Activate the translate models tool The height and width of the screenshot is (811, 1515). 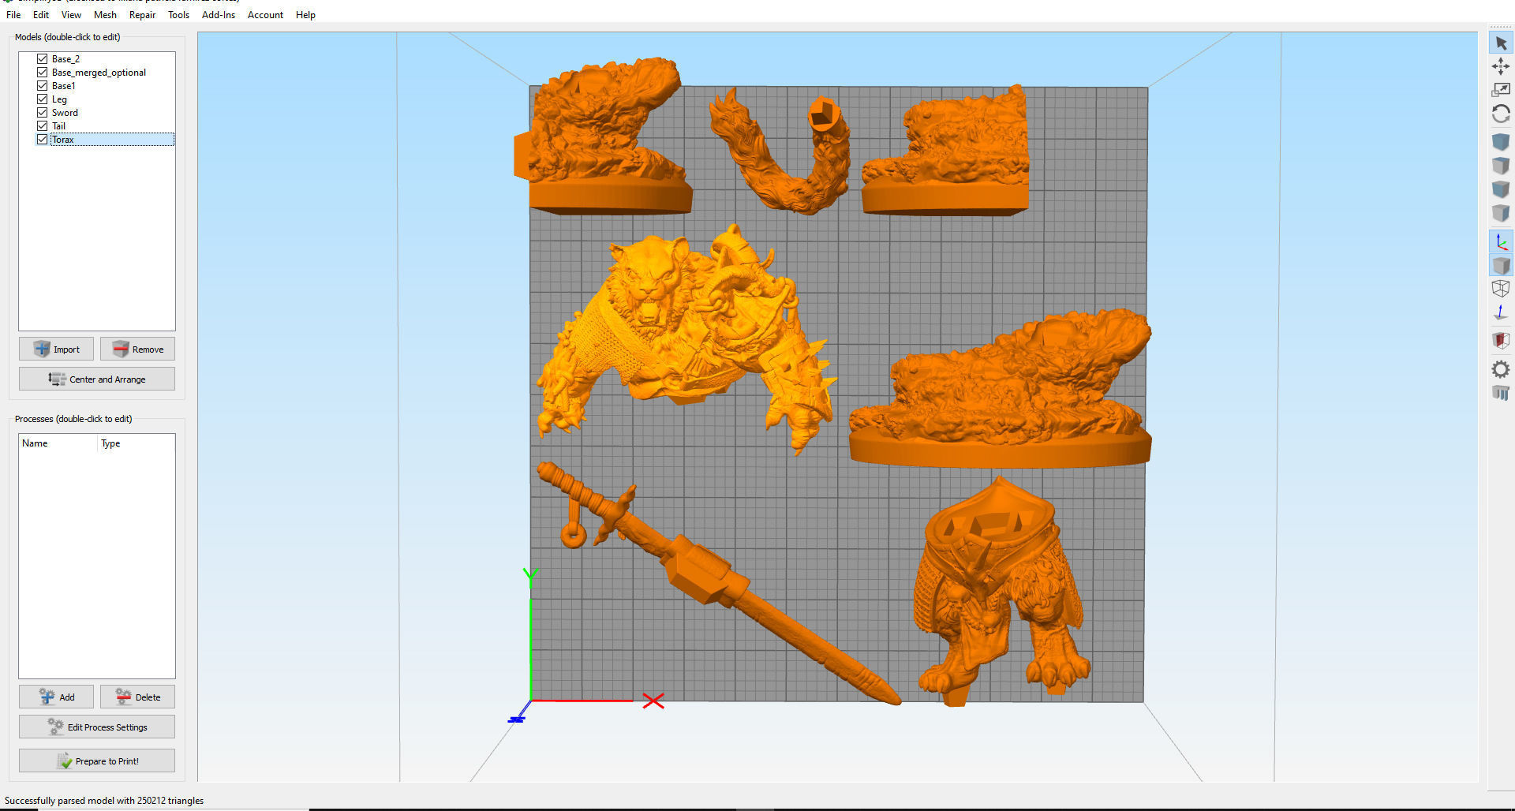point(1501,66)
